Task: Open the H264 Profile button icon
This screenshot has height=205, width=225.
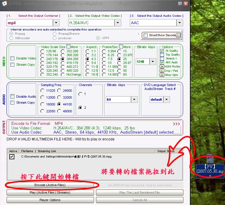Action: [x=162, y=67]
